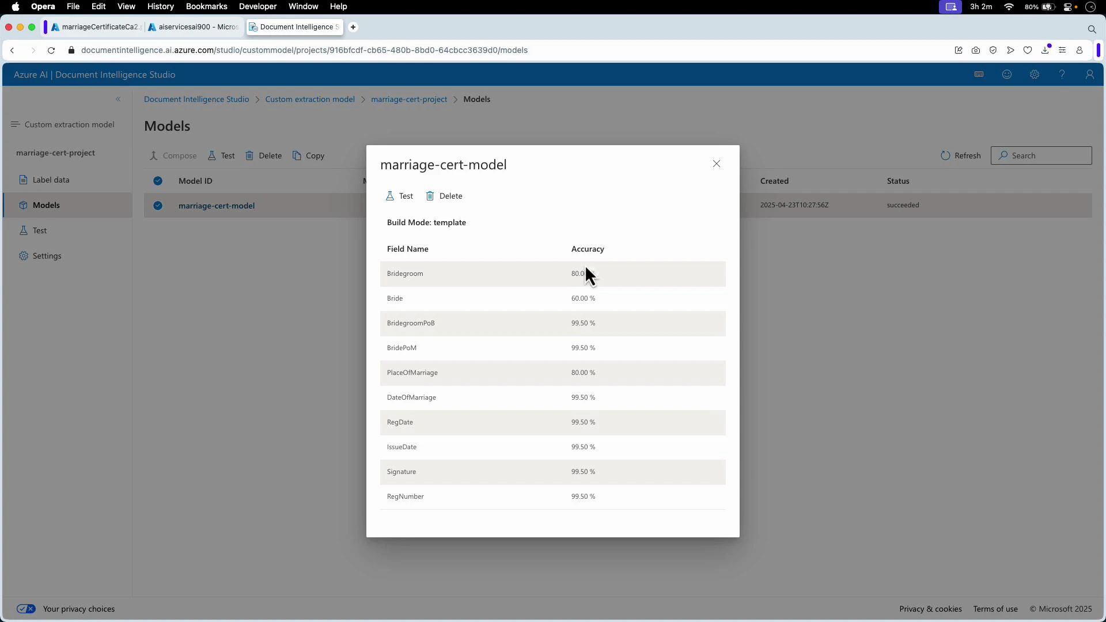Switch to the aiservicesai900 browser tab

193,27
